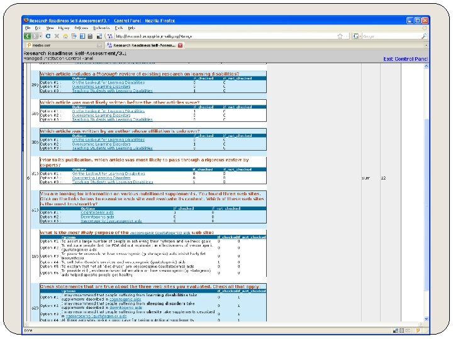Click the blue panel icon in navigation toolbar

point(82,36)
